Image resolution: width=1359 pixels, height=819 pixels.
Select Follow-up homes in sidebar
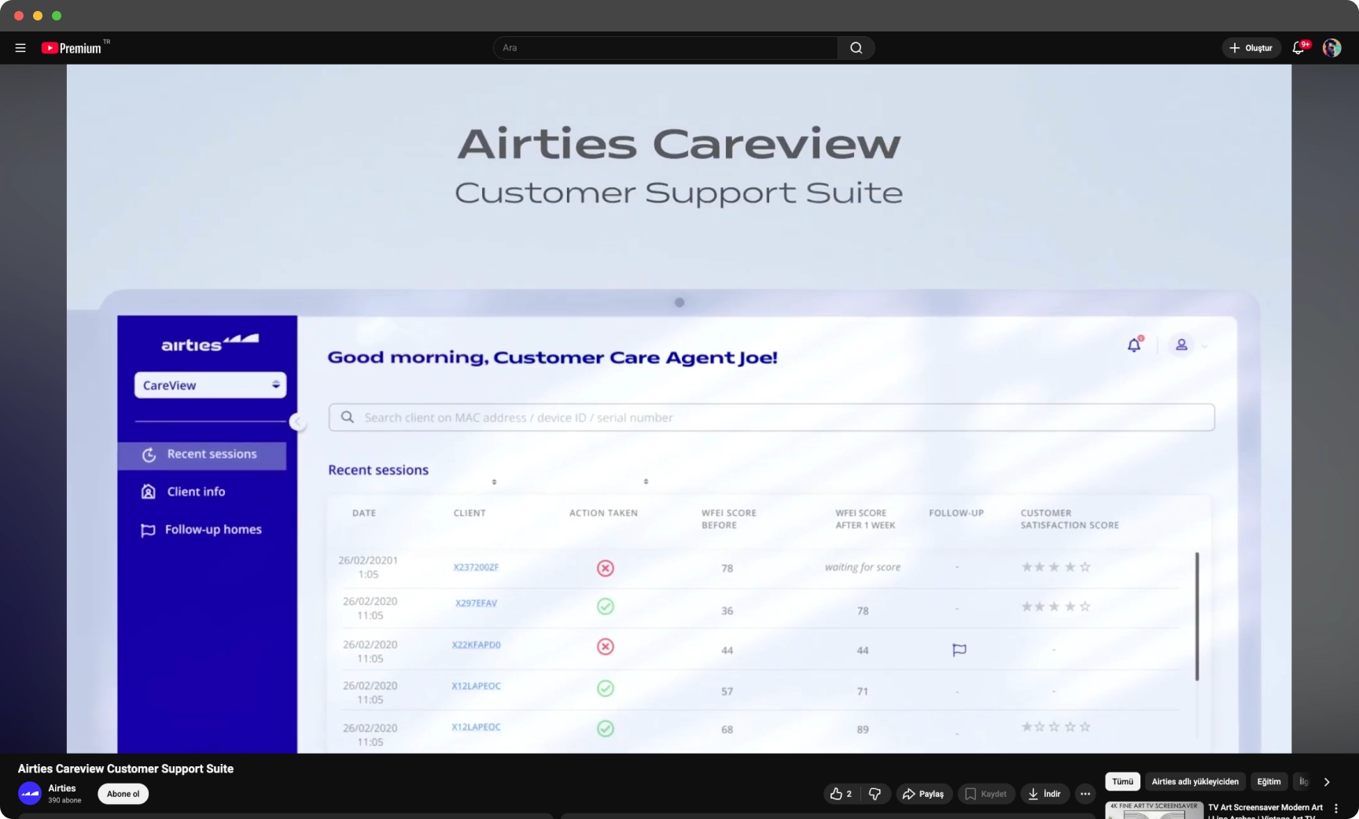201,530
